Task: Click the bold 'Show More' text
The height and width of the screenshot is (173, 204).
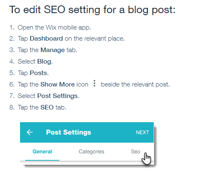Action: tap(58, 84)
